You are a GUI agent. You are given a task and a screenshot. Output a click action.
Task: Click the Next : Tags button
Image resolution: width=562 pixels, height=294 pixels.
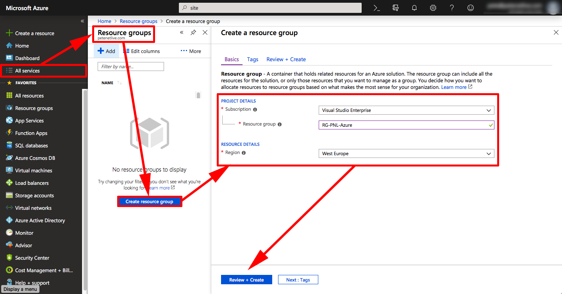[x=298, y=280]
